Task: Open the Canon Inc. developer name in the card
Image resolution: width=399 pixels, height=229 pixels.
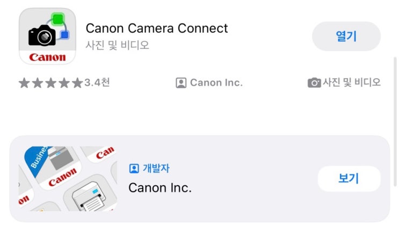Action: [160, 188]
